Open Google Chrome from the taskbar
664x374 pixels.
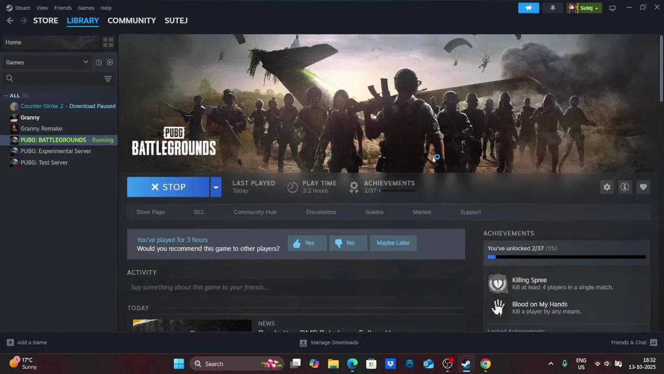(x=486, y=364)
